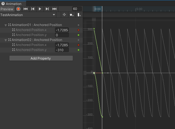Toggle keyframe diamond for Animation02 Anchored Position.x

coord(78,45)
